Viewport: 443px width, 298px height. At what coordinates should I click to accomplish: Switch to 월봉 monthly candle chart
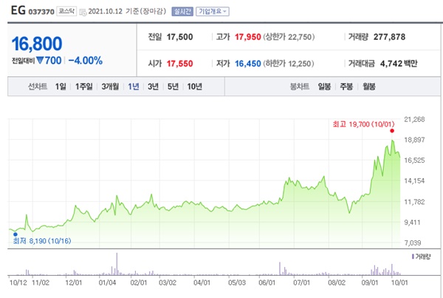tap(369, 87)
